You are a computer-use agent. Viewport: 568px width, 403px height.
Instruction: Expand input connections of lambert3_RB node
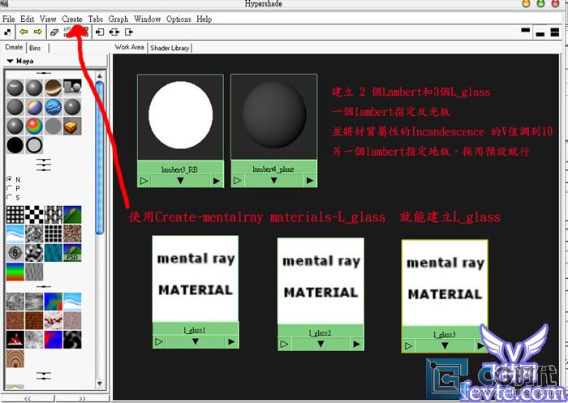(144, 180)
